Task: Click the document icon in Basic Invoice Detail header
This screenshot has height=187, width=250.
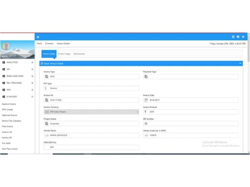Action: [x=42, y=63]
